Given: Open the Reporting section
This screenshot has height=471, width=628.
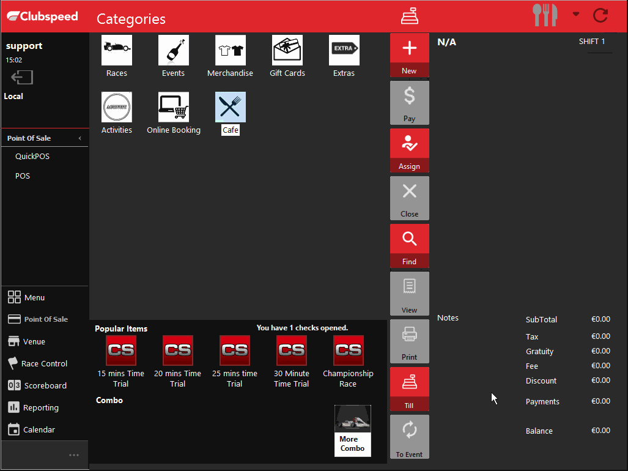Looking at the screenshot, I should click(33, 407).
